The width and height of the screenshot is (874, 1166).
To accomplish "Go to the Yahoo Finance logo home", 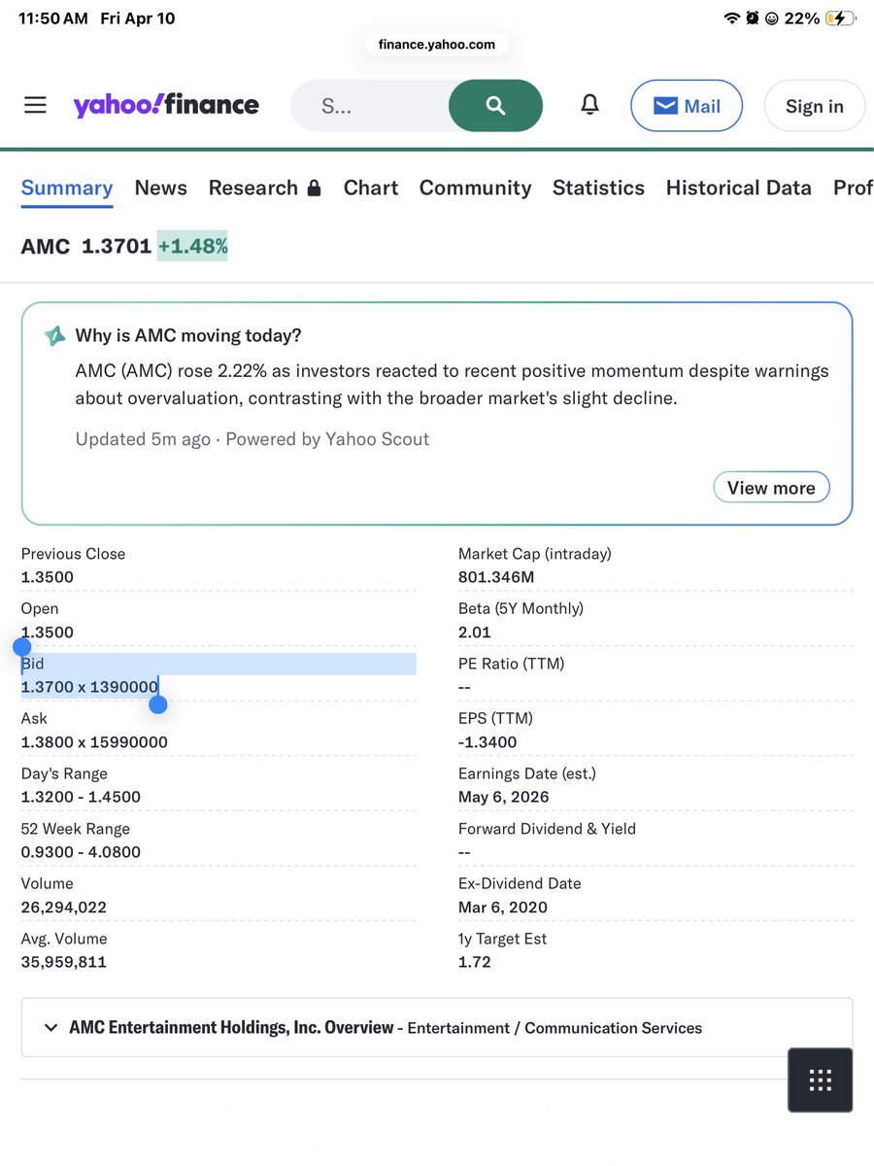I will [x=166, y=105].
